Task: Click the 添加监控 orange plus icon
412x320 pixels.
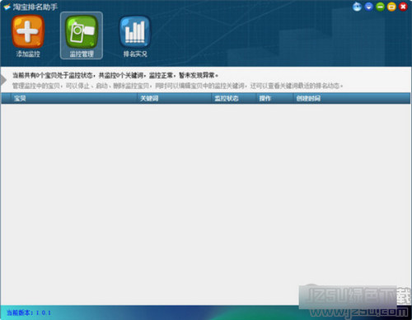Action: (28, 32)
